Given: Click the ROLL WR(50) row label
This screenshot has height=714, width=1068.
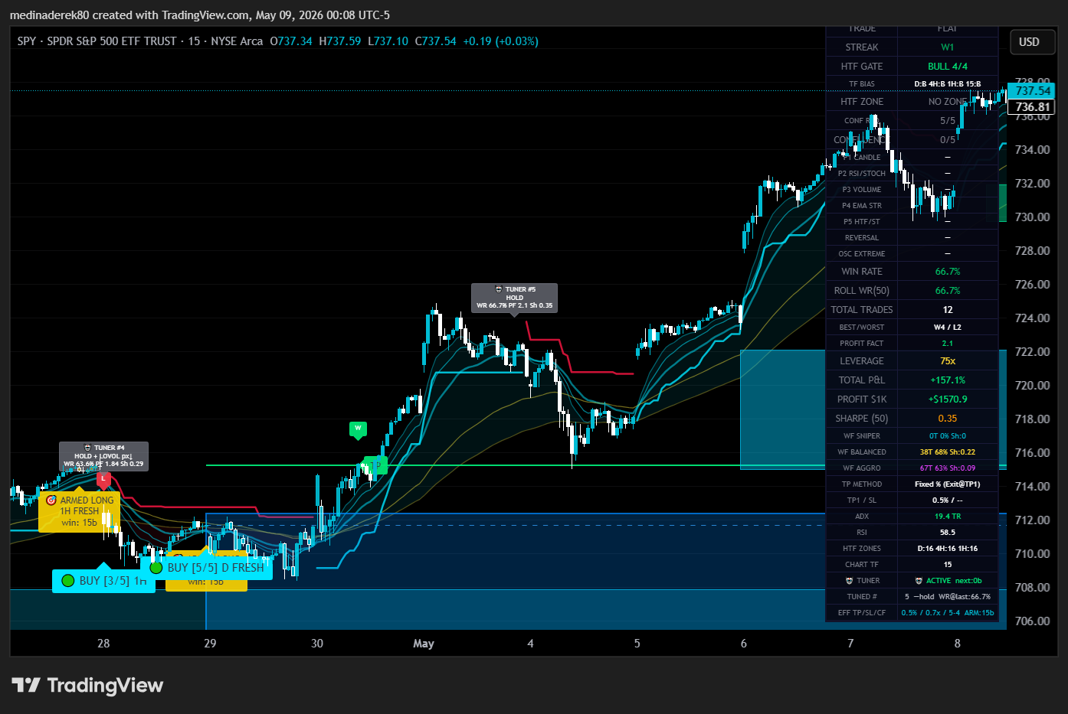Looking at the screenshot, I should pyautogui.click(x=862, y=291).
